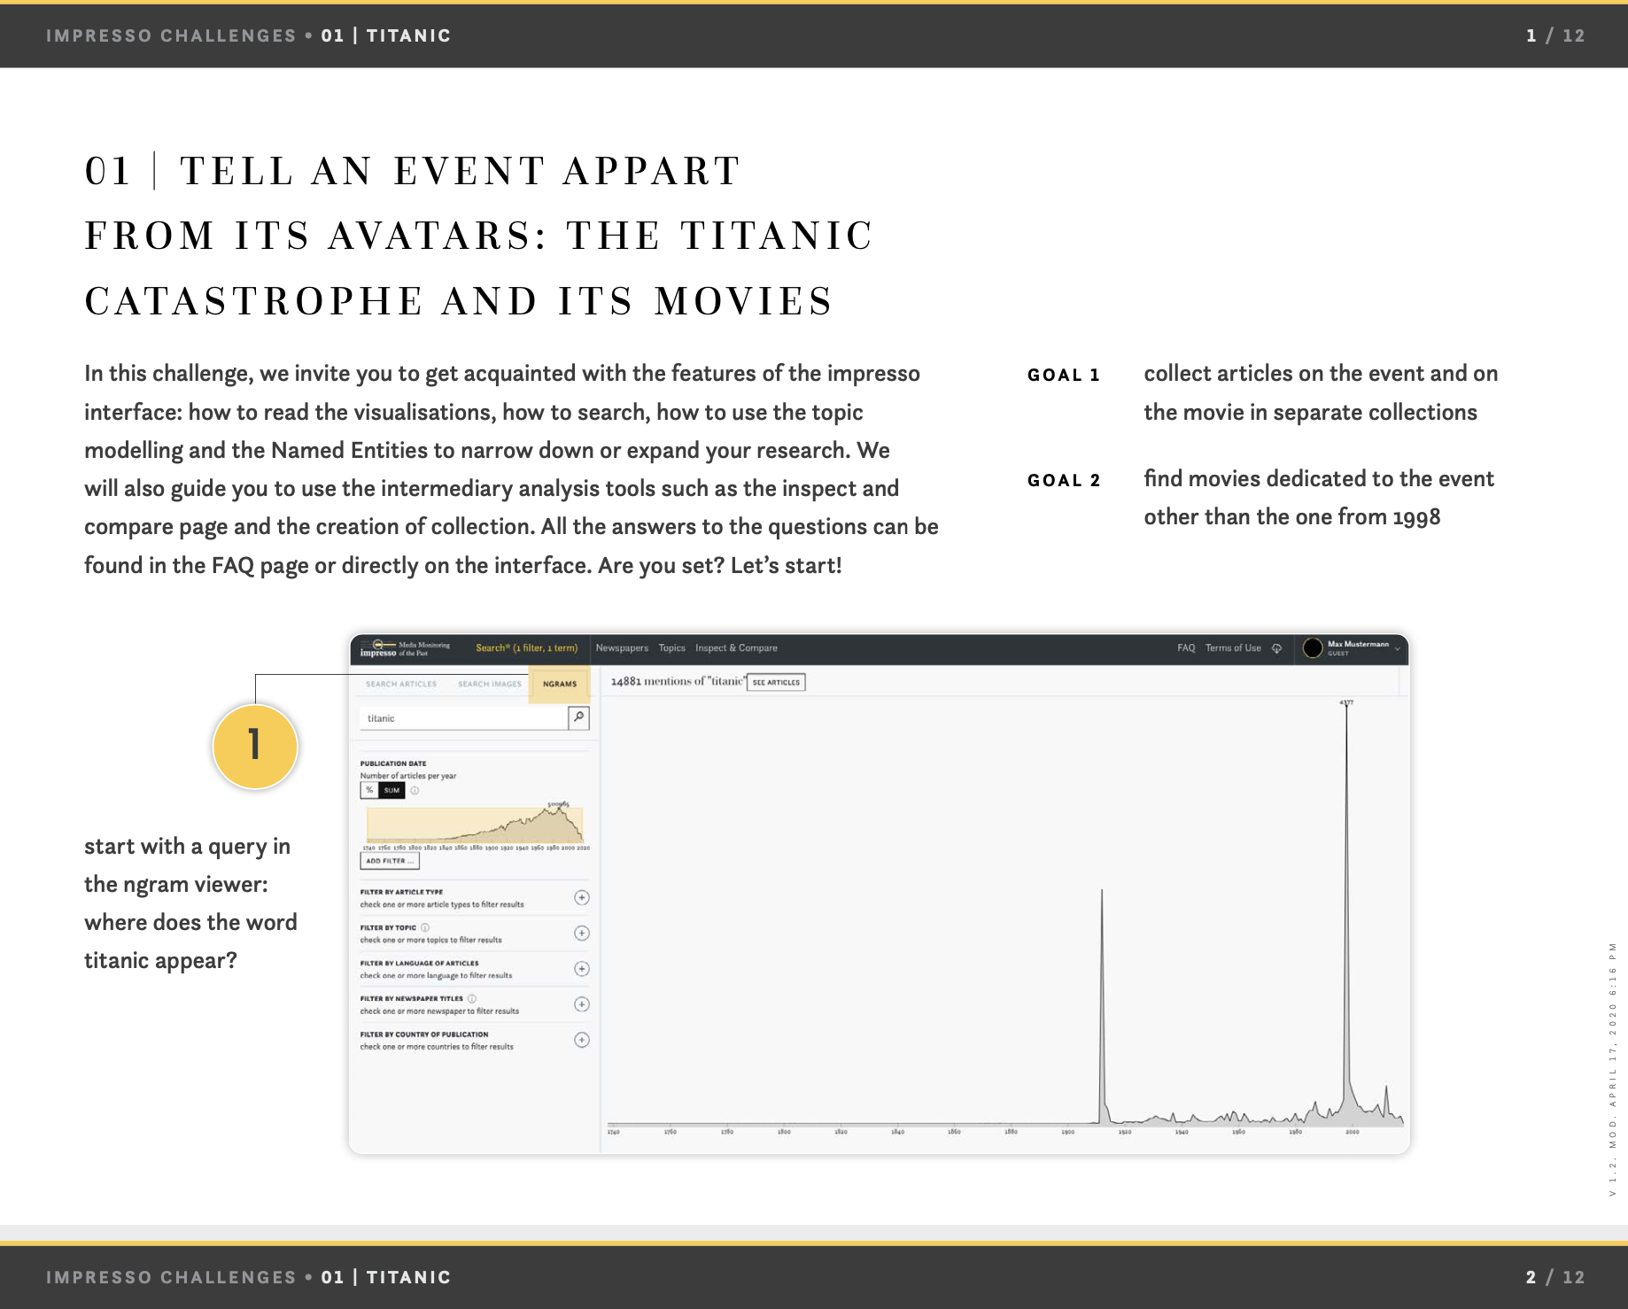Image resolution: width=1628 pixels, height=1309 pixels.
Task: Switch to the Search Articles tab
Action: tap(401, 684)
